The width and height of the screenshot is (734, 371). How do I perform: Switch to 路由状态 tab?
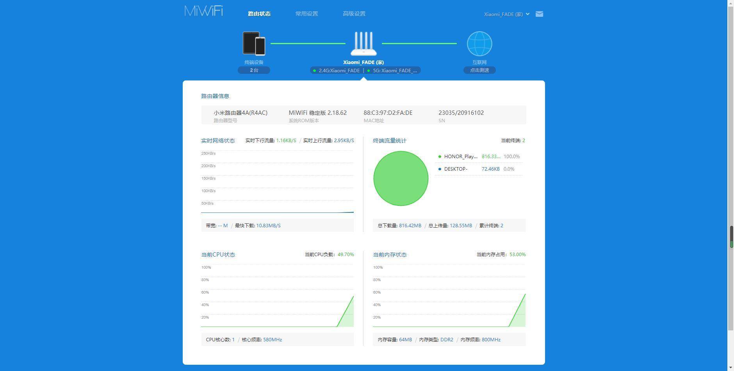tap(259, 14)
